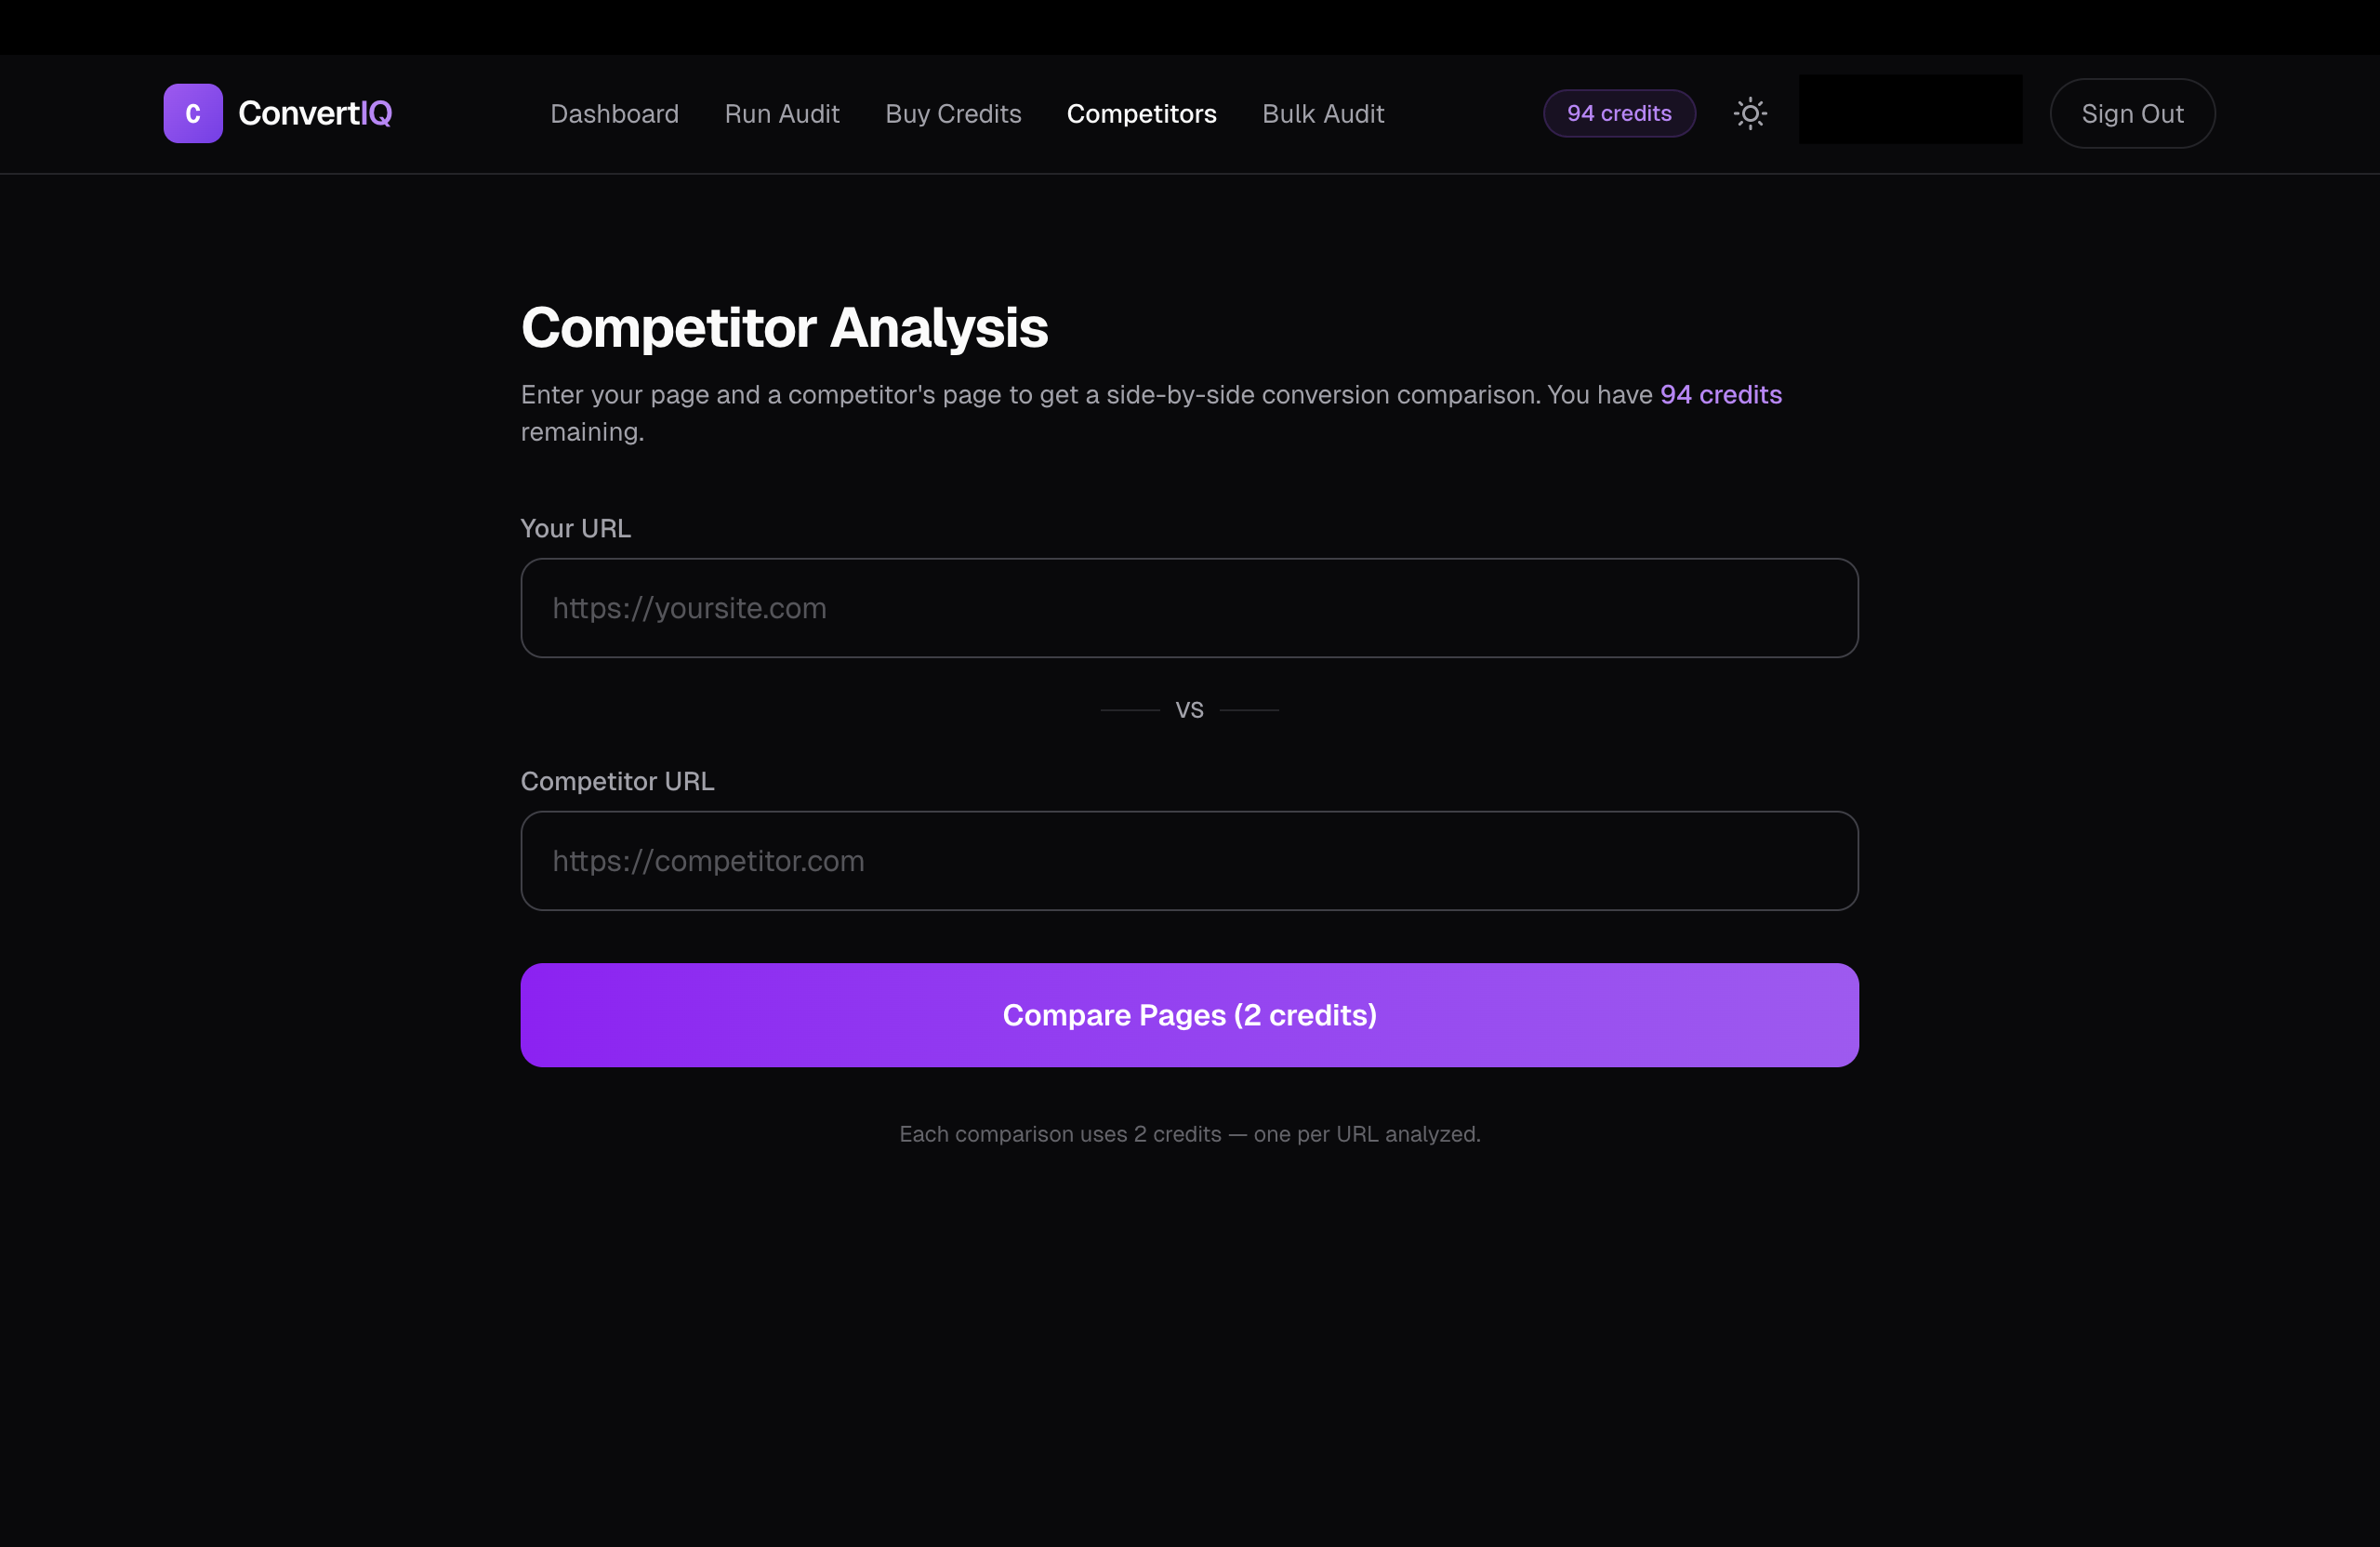Navigate to Buy Credits
Image resolution: width=2380 pixels, height=1547 pixels.
[x=953, y=114]
